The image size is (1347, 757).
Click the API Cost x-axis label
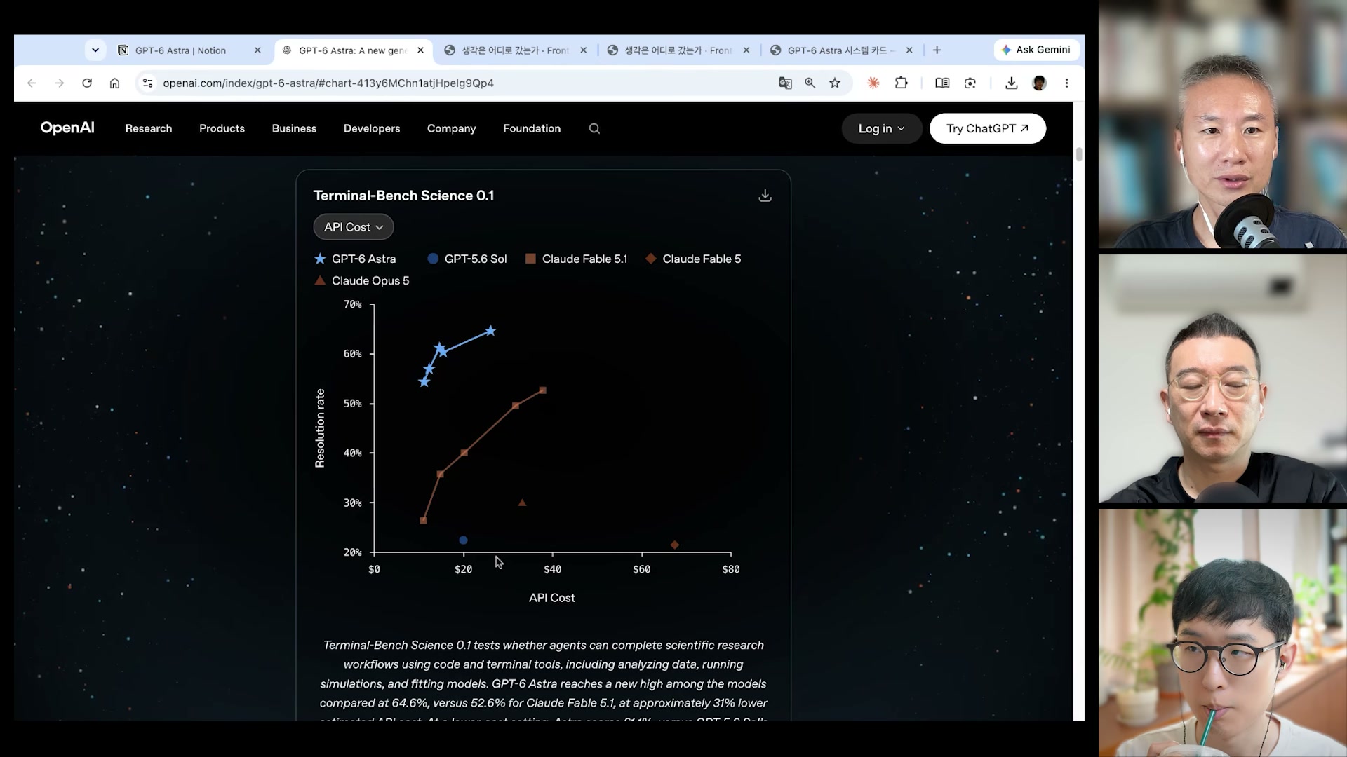(552, 598)
